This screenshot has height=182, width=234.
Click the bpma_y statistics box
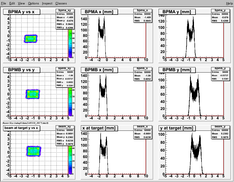click(220, 16)
